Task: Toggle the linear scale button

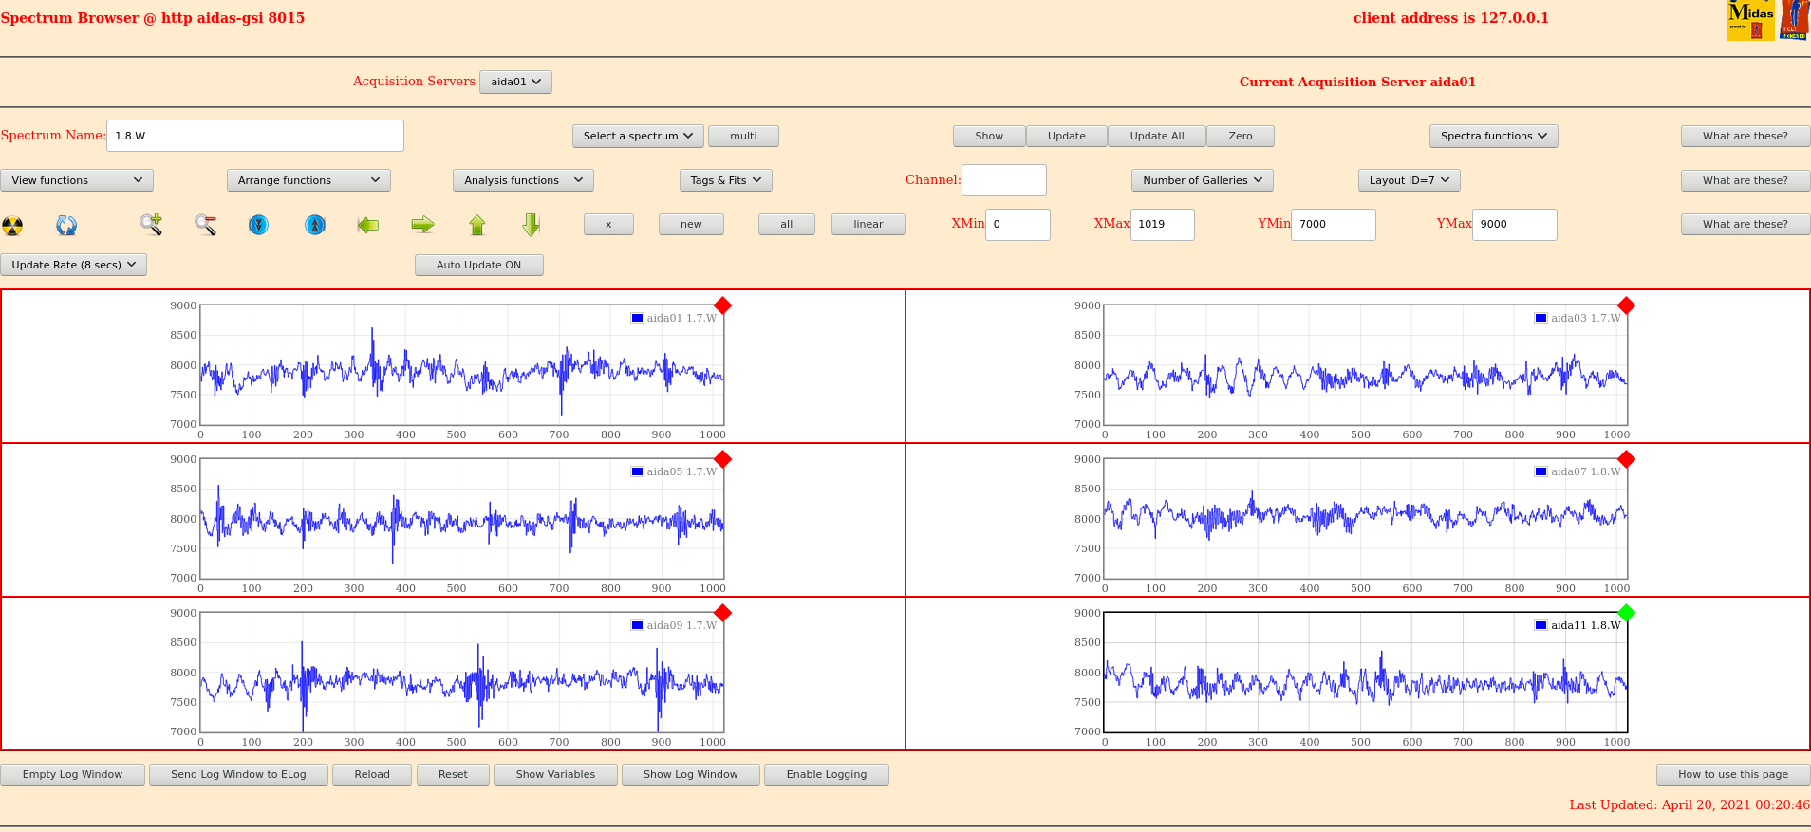Action: (868, 225)
